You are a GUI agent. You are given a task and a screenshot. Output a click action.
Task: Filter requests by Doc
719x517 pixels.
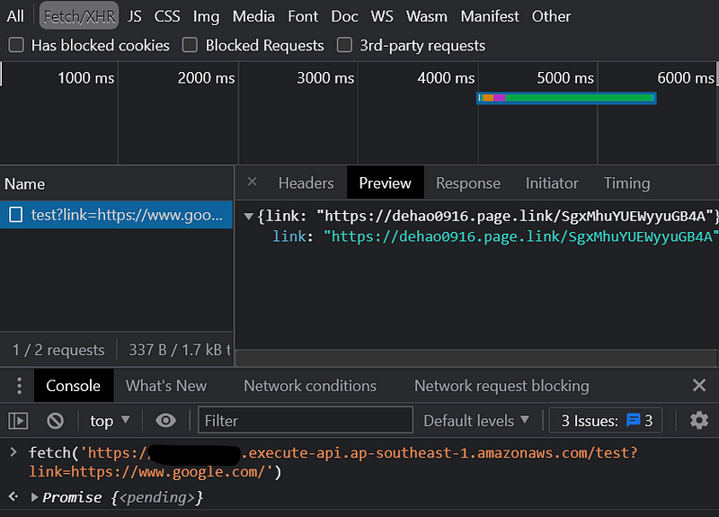(x=344, y=16)
